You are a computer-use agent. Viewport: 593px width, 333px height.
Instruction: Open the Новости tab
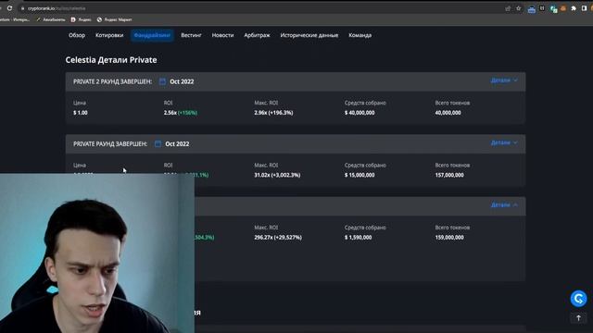222,35
